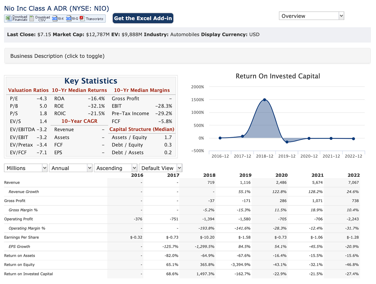
Task: Click the Debt / Equity value 0.3
Action: (168, 145)
